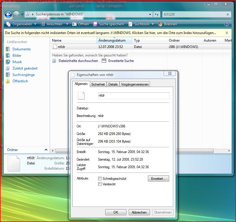Toggle the Schreibgeschützt checkbox
The image size is (236, 222).
[100, 179]
